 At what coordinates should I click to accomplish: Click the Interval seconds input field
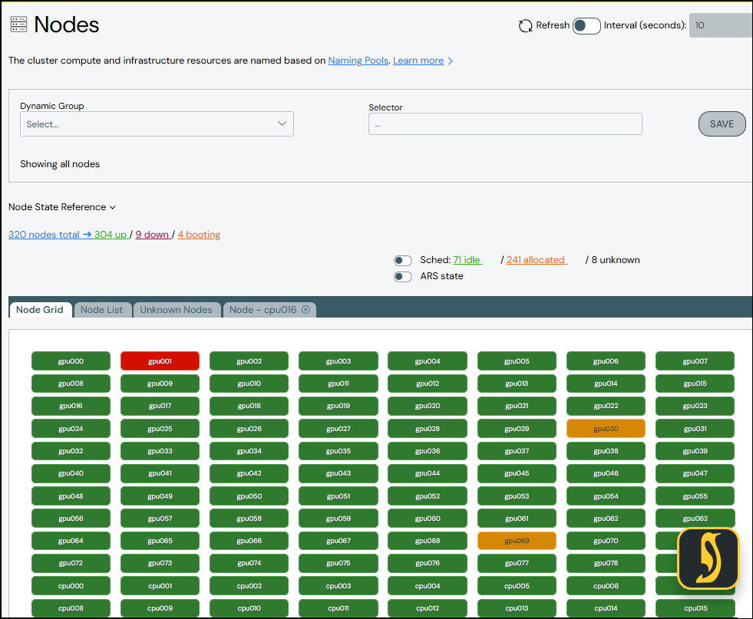(721, 25)
